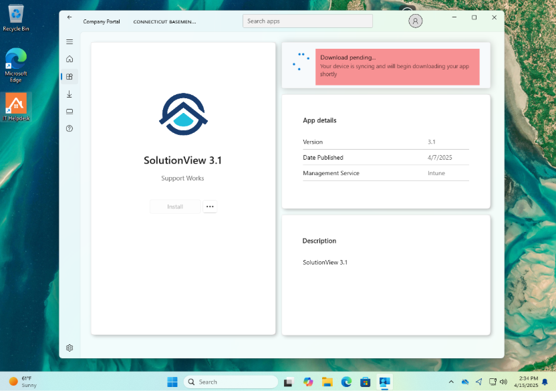Open Task View on the taskbar

point(289,382)
